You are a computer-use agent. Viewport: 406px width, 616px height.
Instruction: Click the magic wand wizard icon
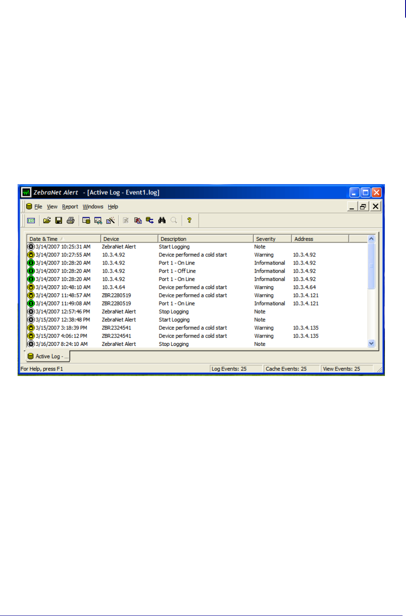pos(111,220)
